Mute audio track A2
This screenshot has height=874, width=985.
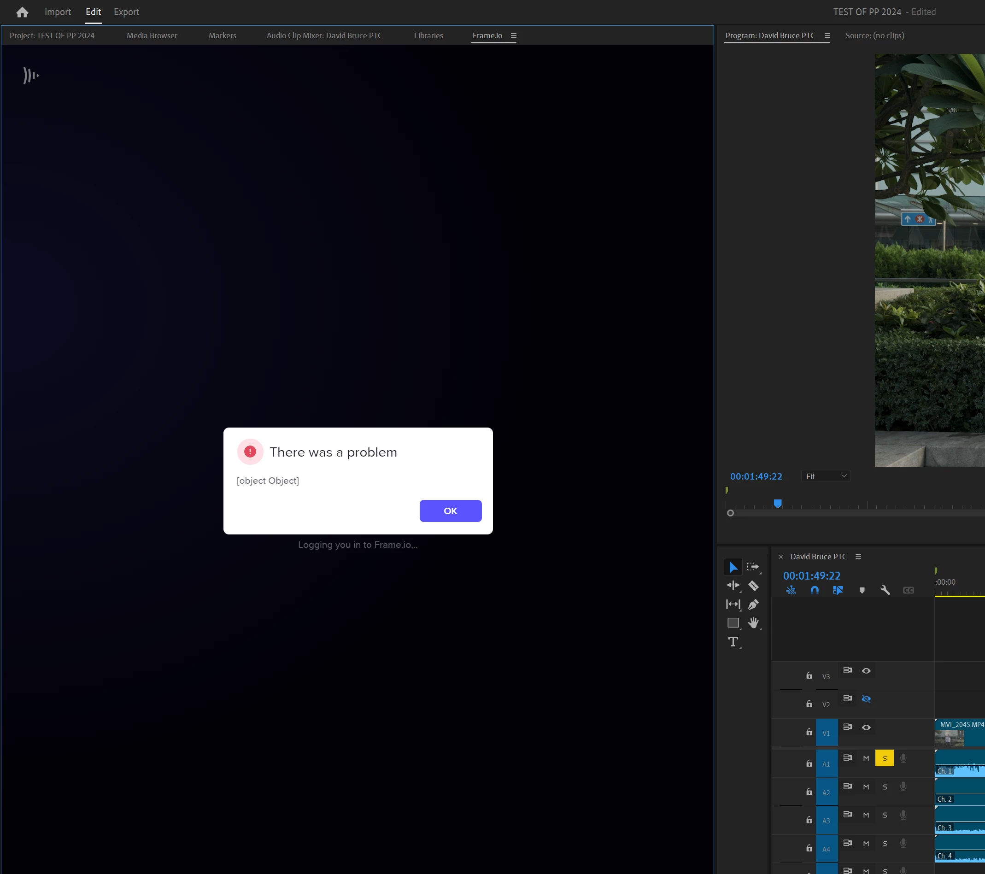pos(866,787)
